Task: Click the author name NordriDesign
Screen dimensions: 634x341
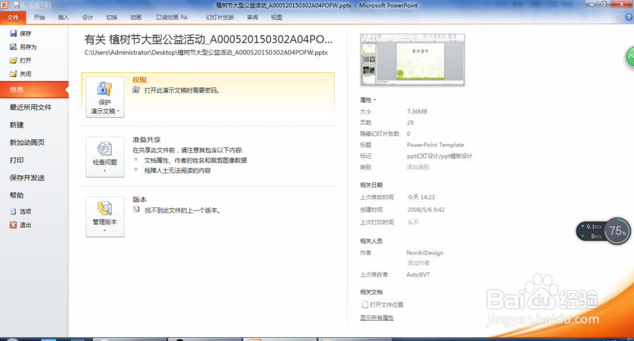Action: 425,252
